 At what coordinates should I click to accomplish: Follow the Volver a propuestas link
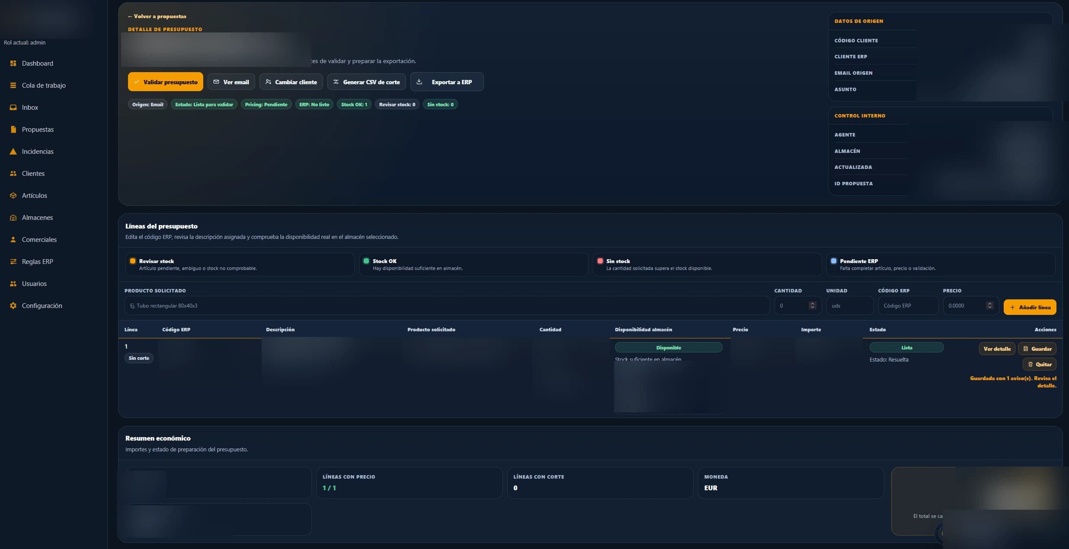click(157, 16)
